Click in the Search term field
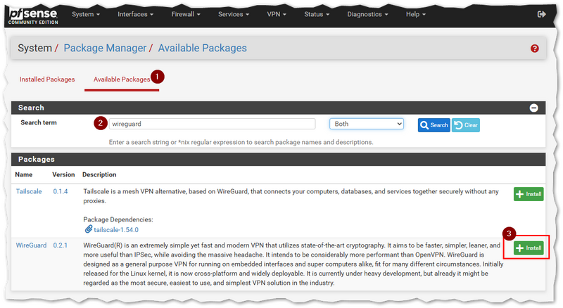The height and width of the screenshot is (308, 563). (212, 124)
